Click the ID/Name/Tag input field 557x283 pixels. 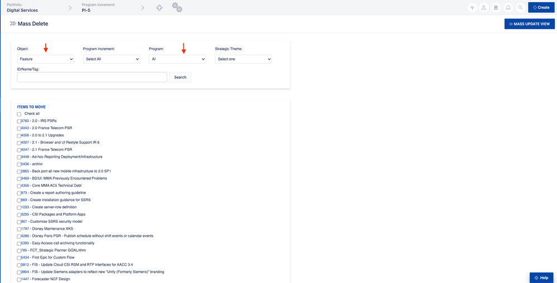pos(92,77)
